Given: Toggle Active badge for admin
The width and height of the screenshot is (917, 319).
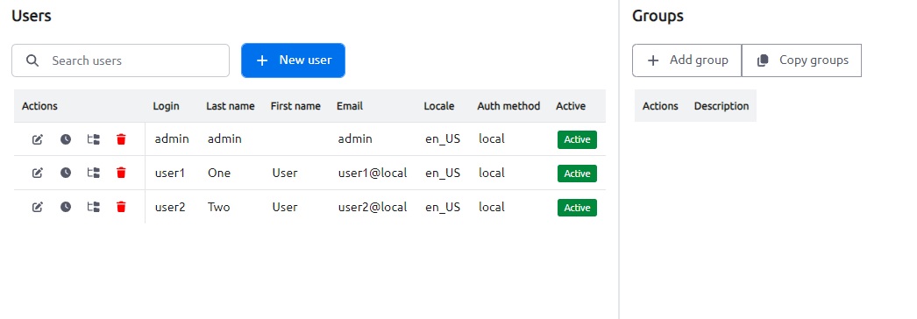Looking at the screenshot, I should click(577, 139).
